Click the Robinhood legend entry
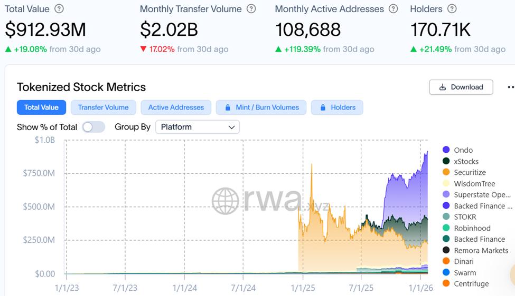 pyautogui.click(x=472, y=228)
